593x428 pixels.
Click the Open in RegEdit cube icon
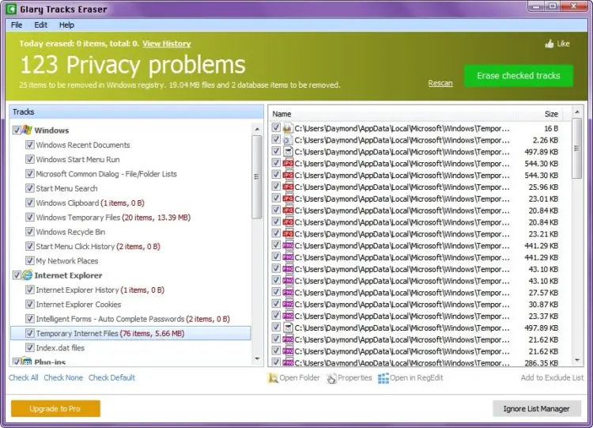(383, 377)
